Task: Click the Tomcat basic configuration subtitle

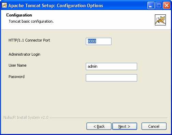Action: 31,21
